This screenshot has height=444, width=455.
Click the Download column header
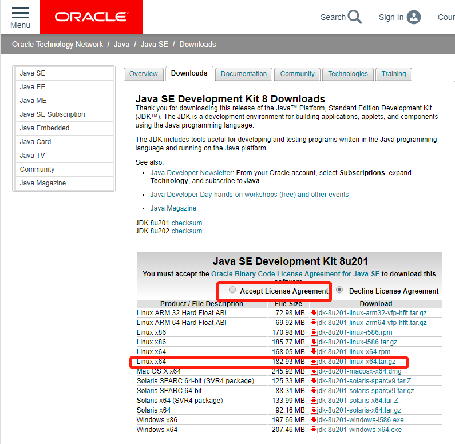(x=376, y=304)
